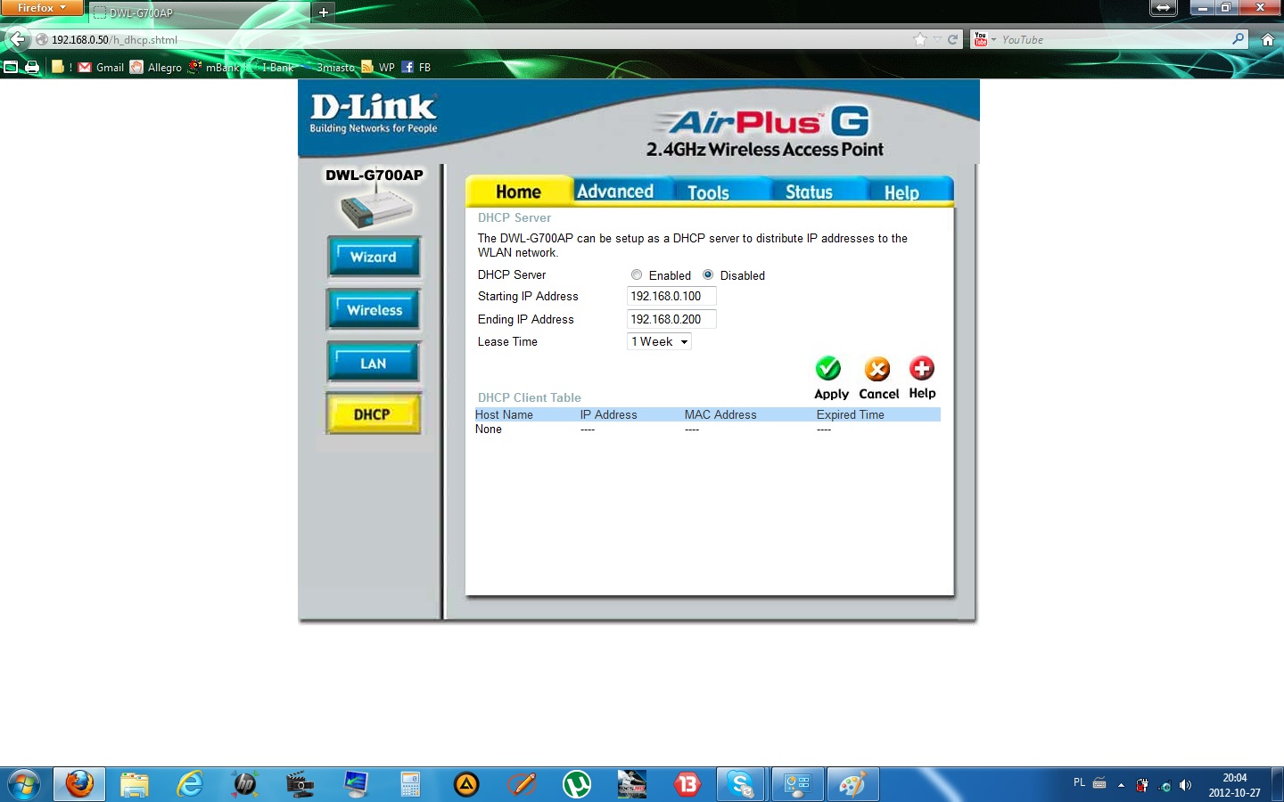Click the Ending IP Address field
The image size is (1284, 802).
tap(671, 319)
